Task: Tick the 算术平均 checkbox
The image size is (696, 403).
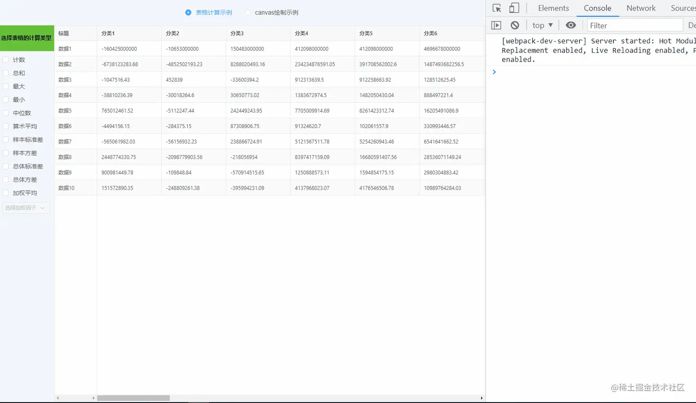Action: 6,127
